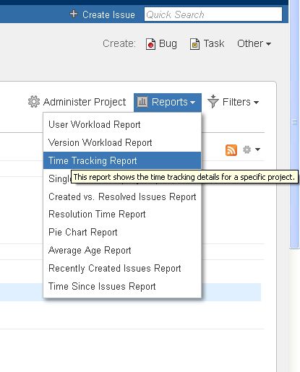
Task: Open Administer Project link
Action: coord(85,102)
